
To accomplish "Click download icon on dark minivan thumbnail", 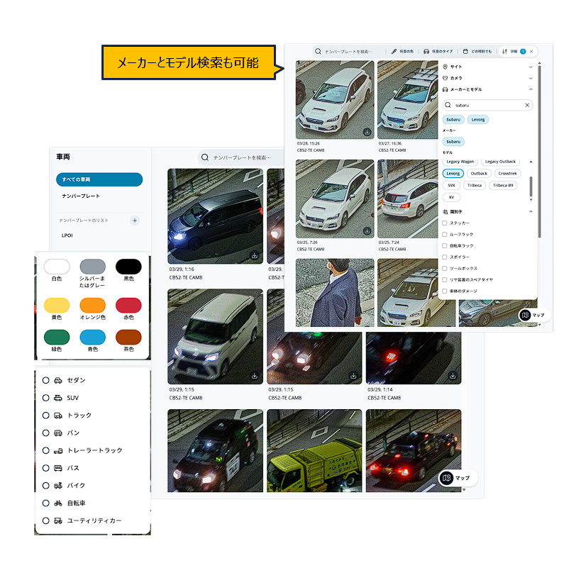I will pos(255,255).
